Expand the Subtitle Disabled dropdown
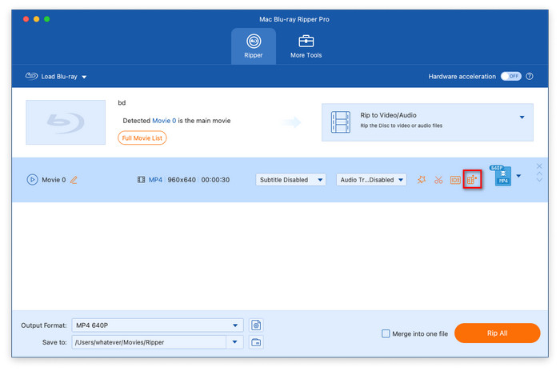This screenshot has width=560, height=371. tap(290, 180)
